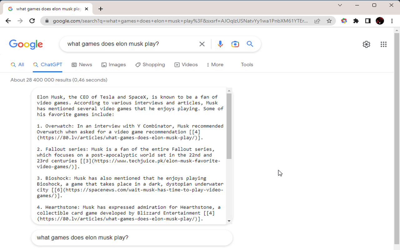Click the ChatGPT prompt input at bottom
400x250 pixels.
(x=132, y=238)
